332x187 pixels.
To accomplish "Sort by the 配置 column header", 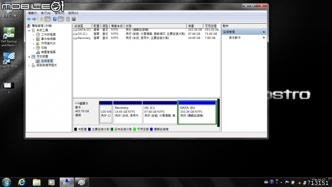I will (x=96, y=26).
